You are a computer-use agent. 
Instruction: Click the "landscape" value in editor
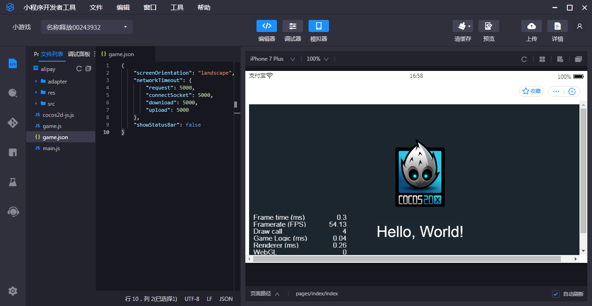215,73
